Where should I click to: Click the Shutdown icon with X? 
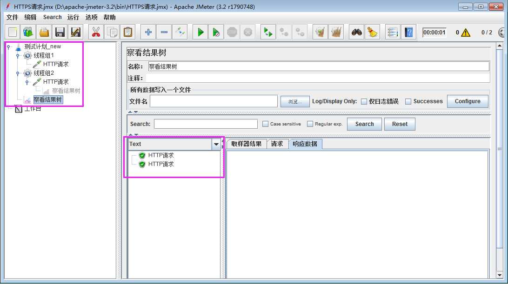248,32
